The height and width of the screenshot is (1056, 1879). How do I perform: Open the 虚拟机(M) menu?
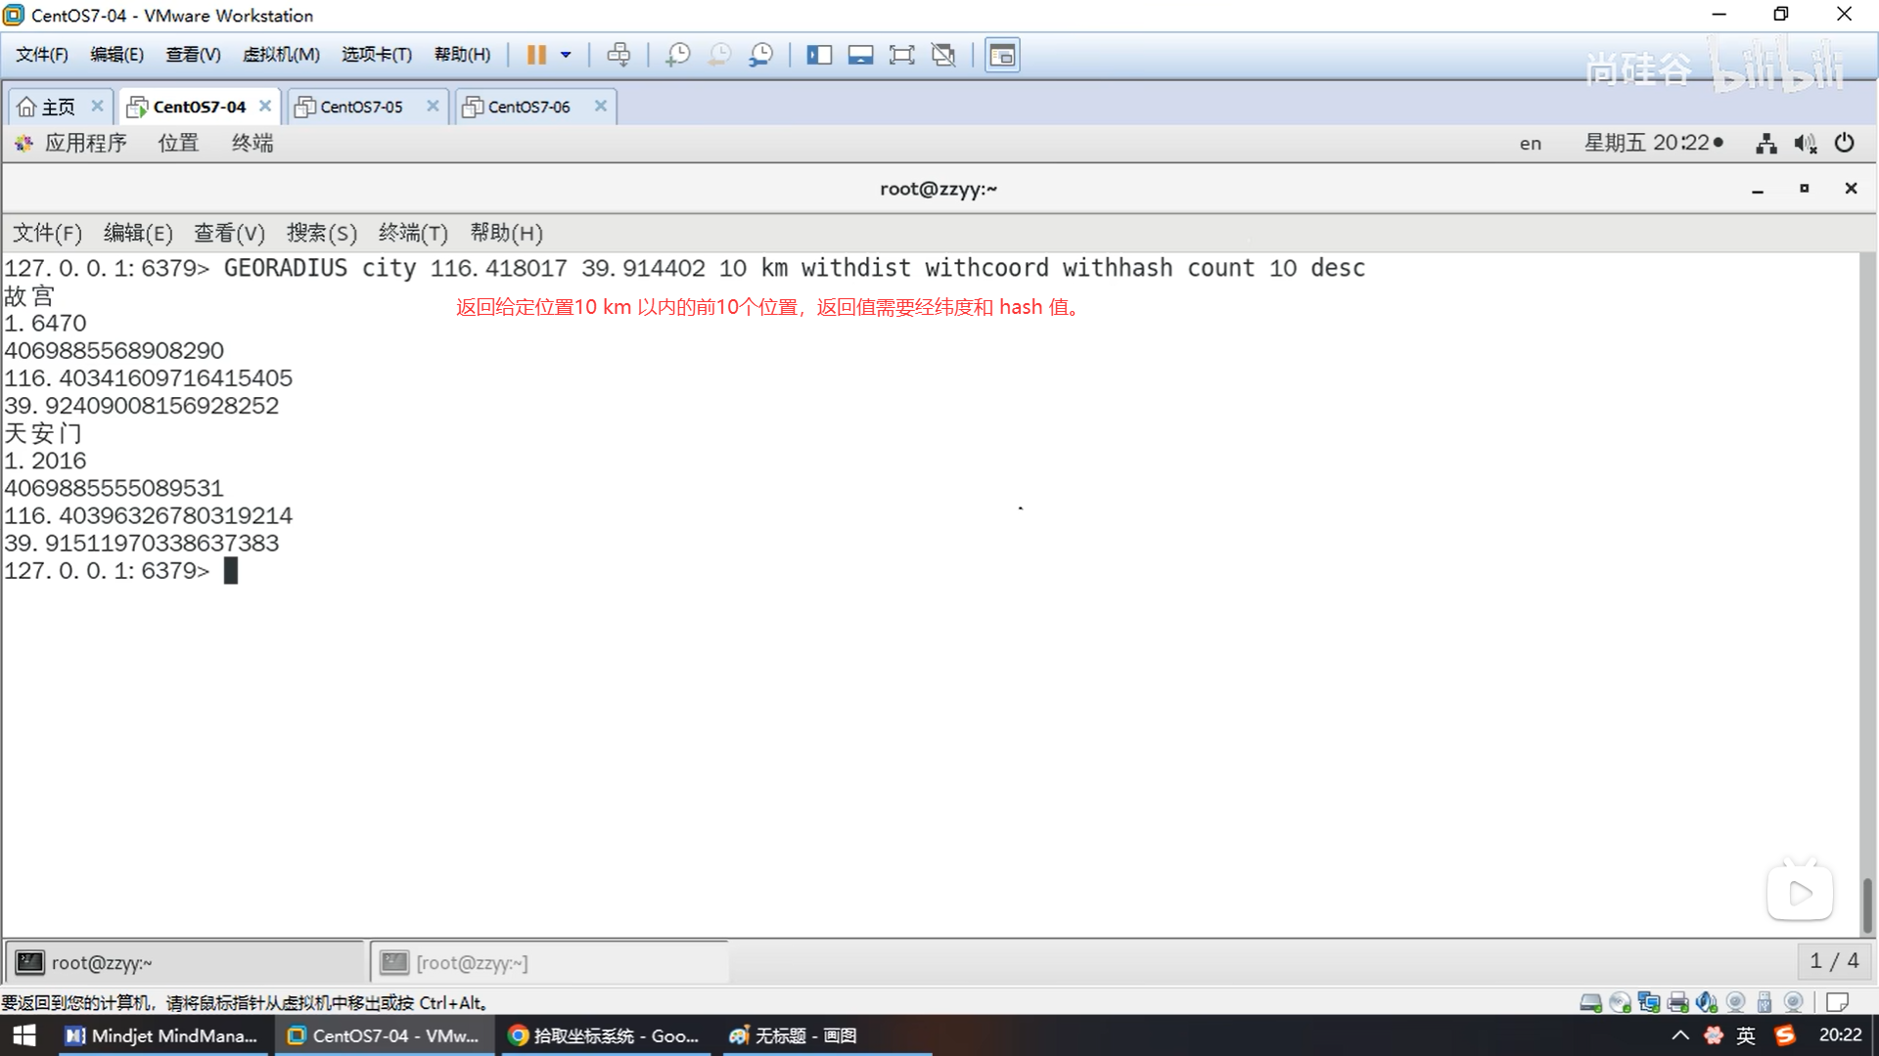click(x=281, y=55)
